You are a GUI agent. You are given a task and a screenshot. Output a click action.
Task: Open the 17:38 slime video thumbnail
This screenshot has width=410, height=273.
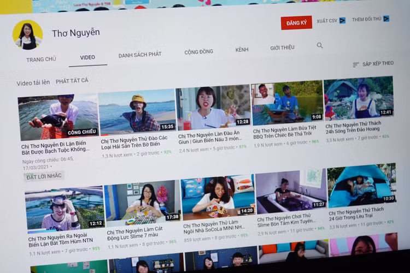point(143,203)
